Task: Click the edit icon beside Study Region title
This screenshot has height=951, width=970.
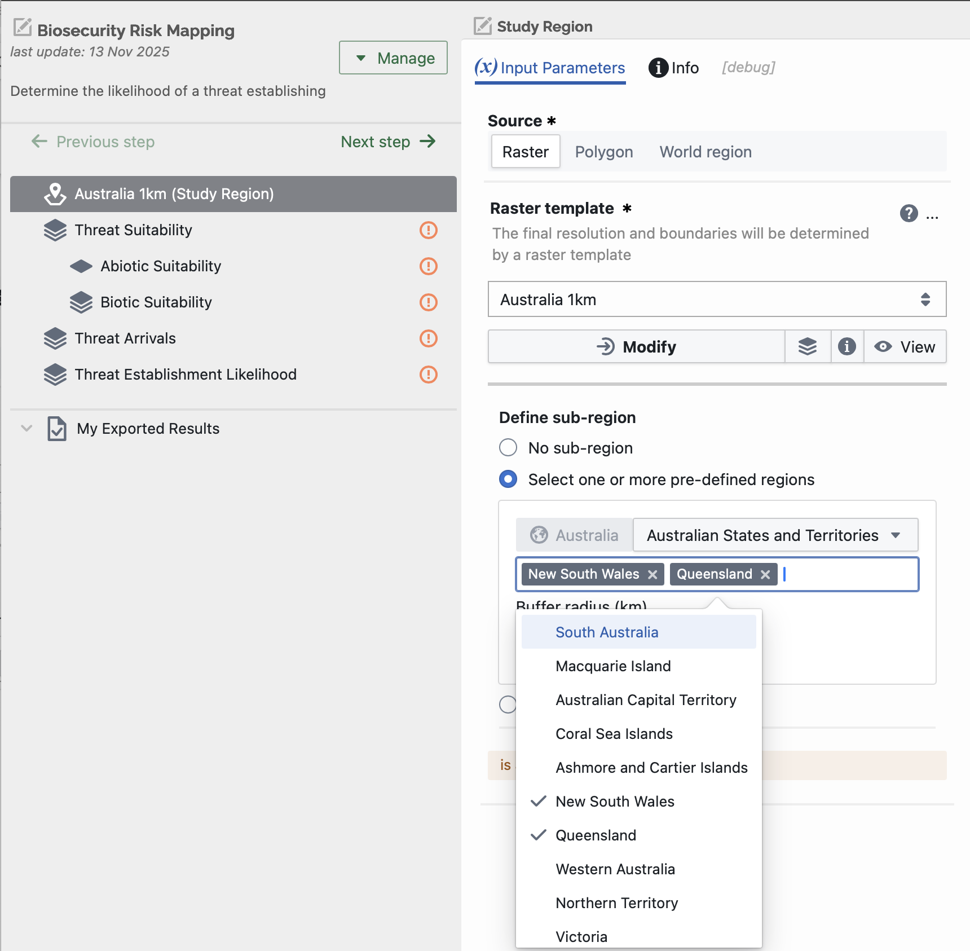Action: 483,25
